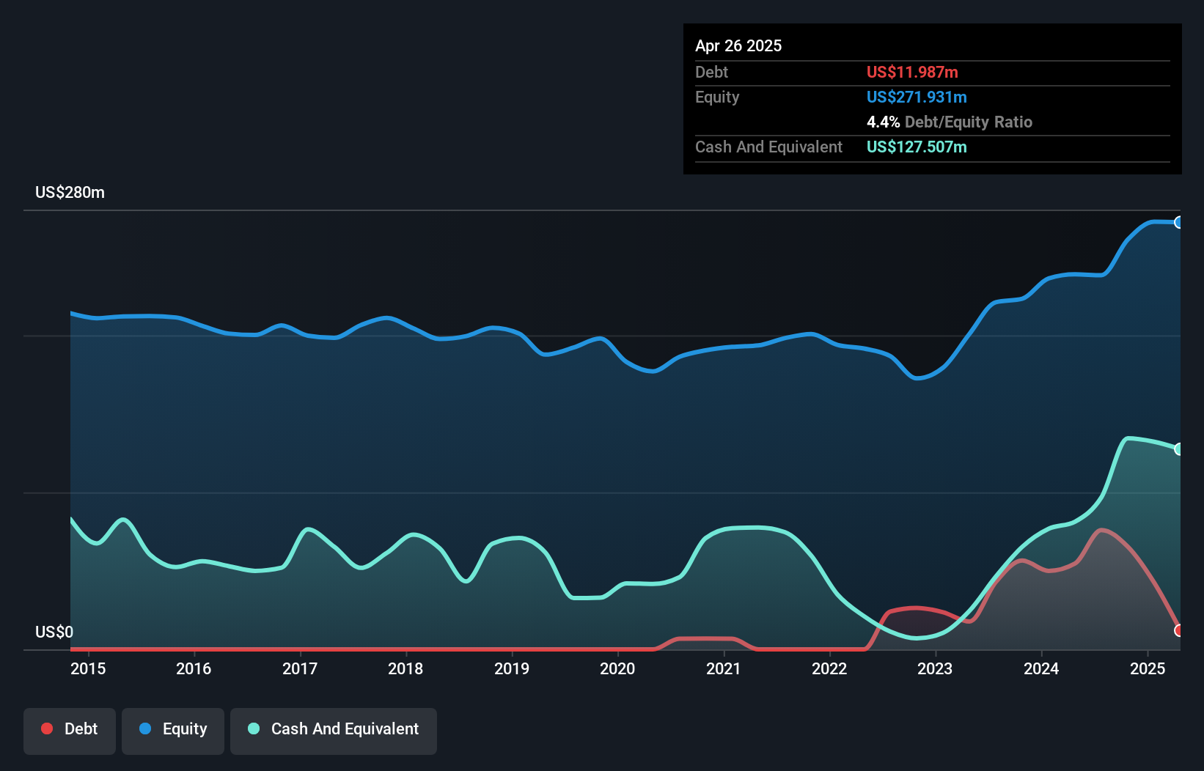Toggle the Debt legend item
This screenshot has width=1204, height=771.
coord(70,730)
